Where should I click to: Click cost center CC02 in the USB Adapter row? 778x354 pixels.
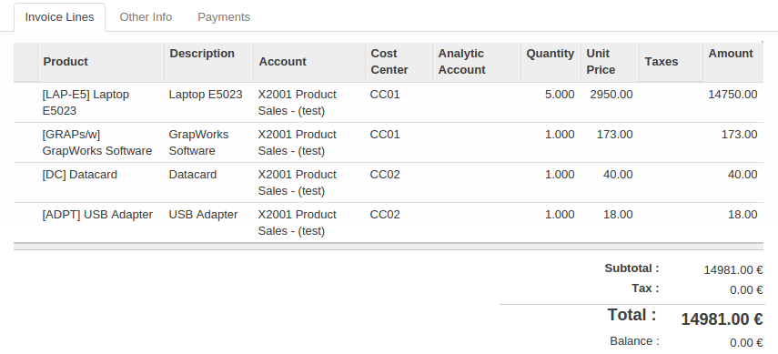pyautogui.click(x=399, y=222)
